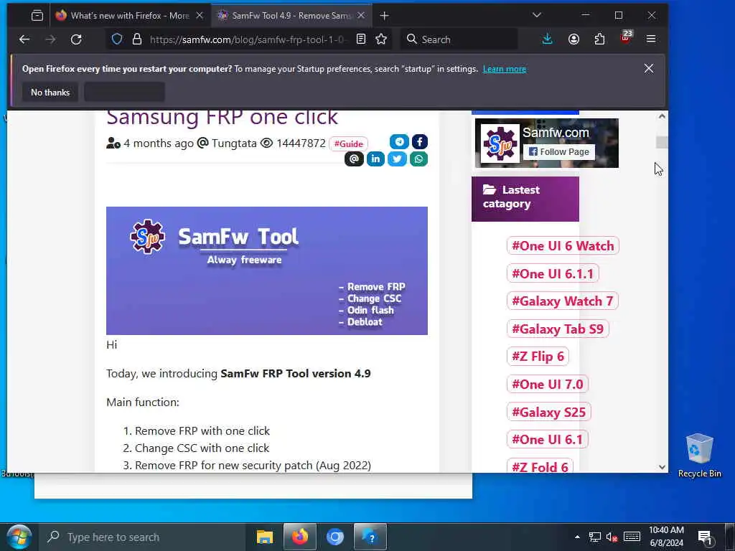The height and width of the screenshot is (551, 735).
Task: Open the SamFw Tool banner image
Action: pyautogui.click(x=267, y=270)
